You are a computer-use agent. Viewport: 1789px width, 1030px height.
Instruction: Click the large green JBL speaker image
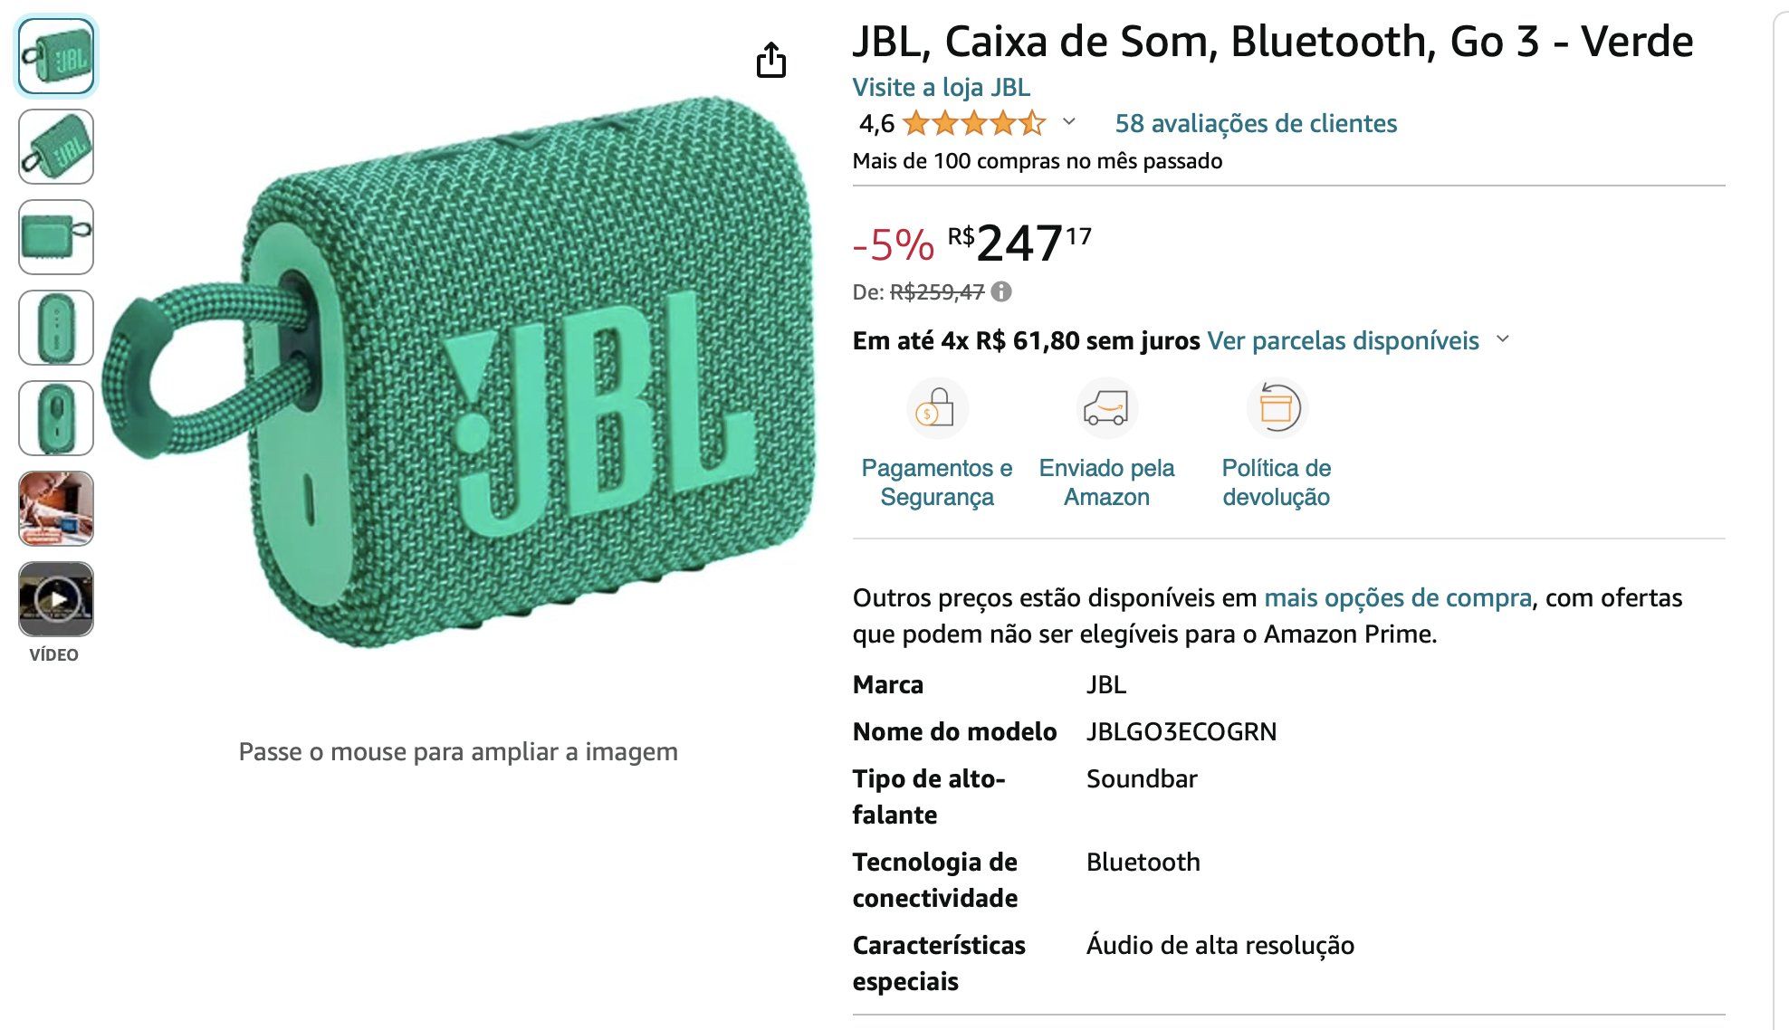pos(458,371)
